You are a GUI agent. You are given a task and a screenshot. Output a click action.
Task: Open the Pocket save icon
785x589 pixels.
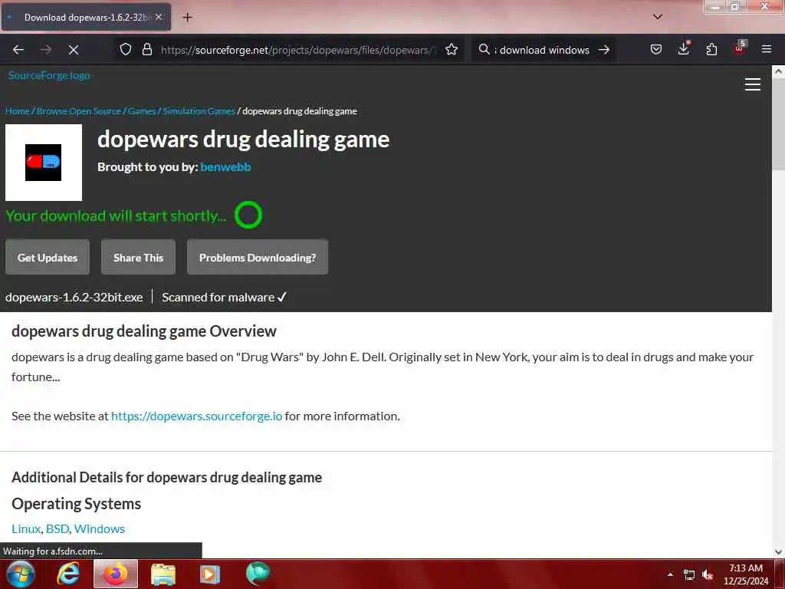tap(656, 50)
